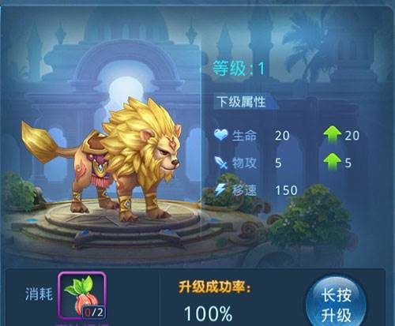This screenshot has width=395, height=326.
Task: Hold the 长按升级 upgrade button
Action: (337, 302)
